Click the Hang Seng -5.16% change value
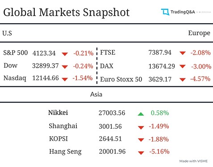This screenshot has height=167, width=213. click(x=159, y=151)
